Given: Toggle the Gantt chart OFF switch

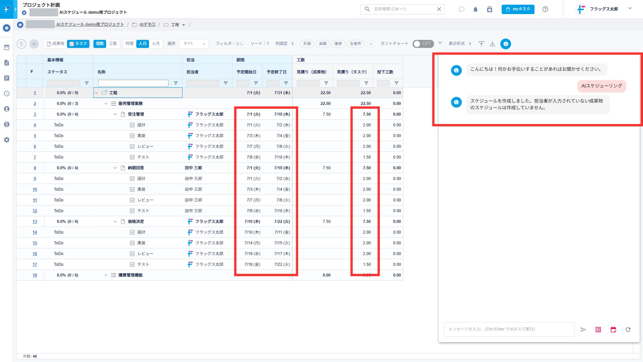Looking at the screenshot, I should tap(423, 44).
